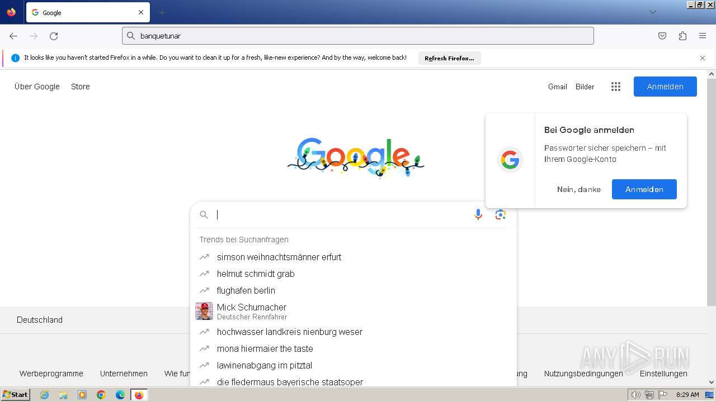Viewport: 716px width, 402px height.
Task: Go back with the browser back arrow
Action: click(x=13, y=36)
